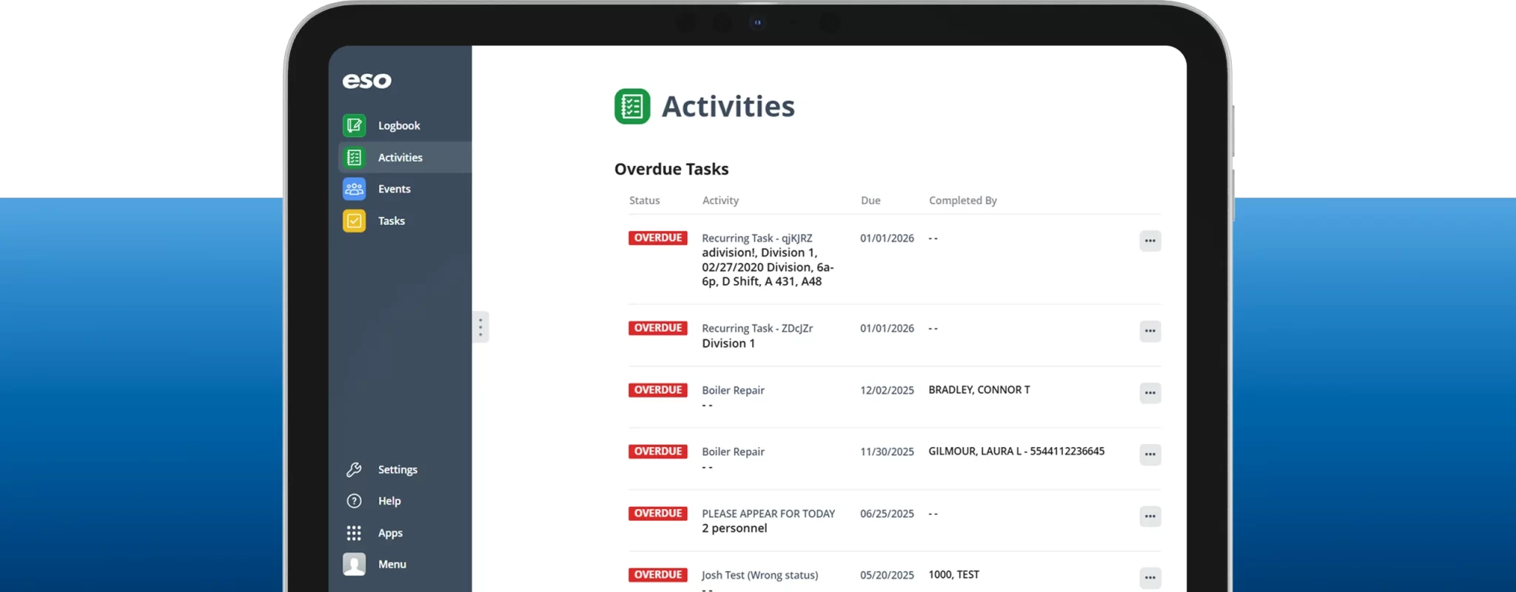This screenshot has width=1516, height=592.
Task: Open more options for Bradley Boiler Repair
Action: [x=1150, y=393]
